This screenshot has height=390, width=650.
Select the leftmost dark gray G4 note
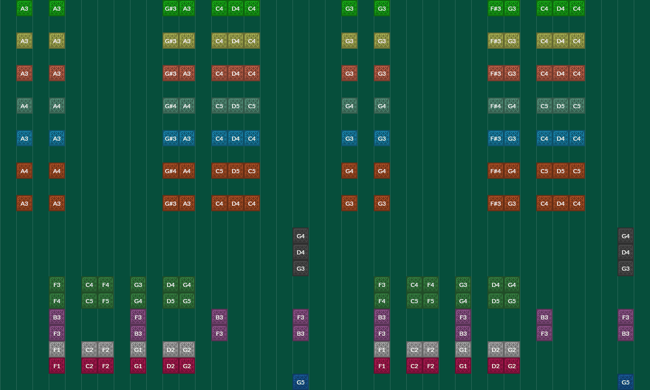tap(301, 236)
